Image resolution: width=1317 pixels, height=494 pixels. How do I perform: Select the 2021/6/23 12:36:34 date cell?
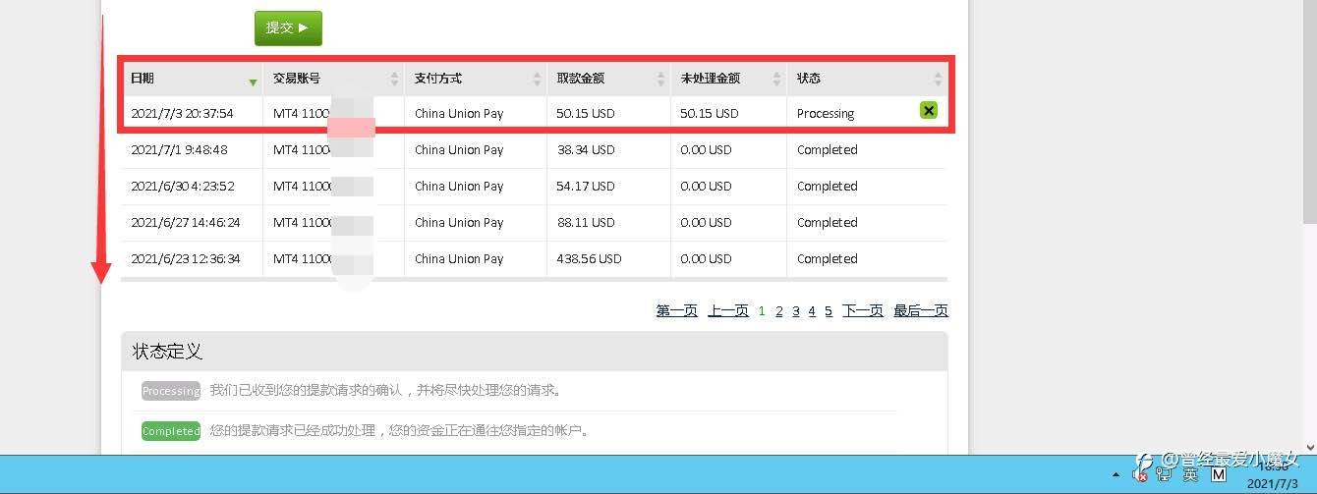click(x=186, y=258)
